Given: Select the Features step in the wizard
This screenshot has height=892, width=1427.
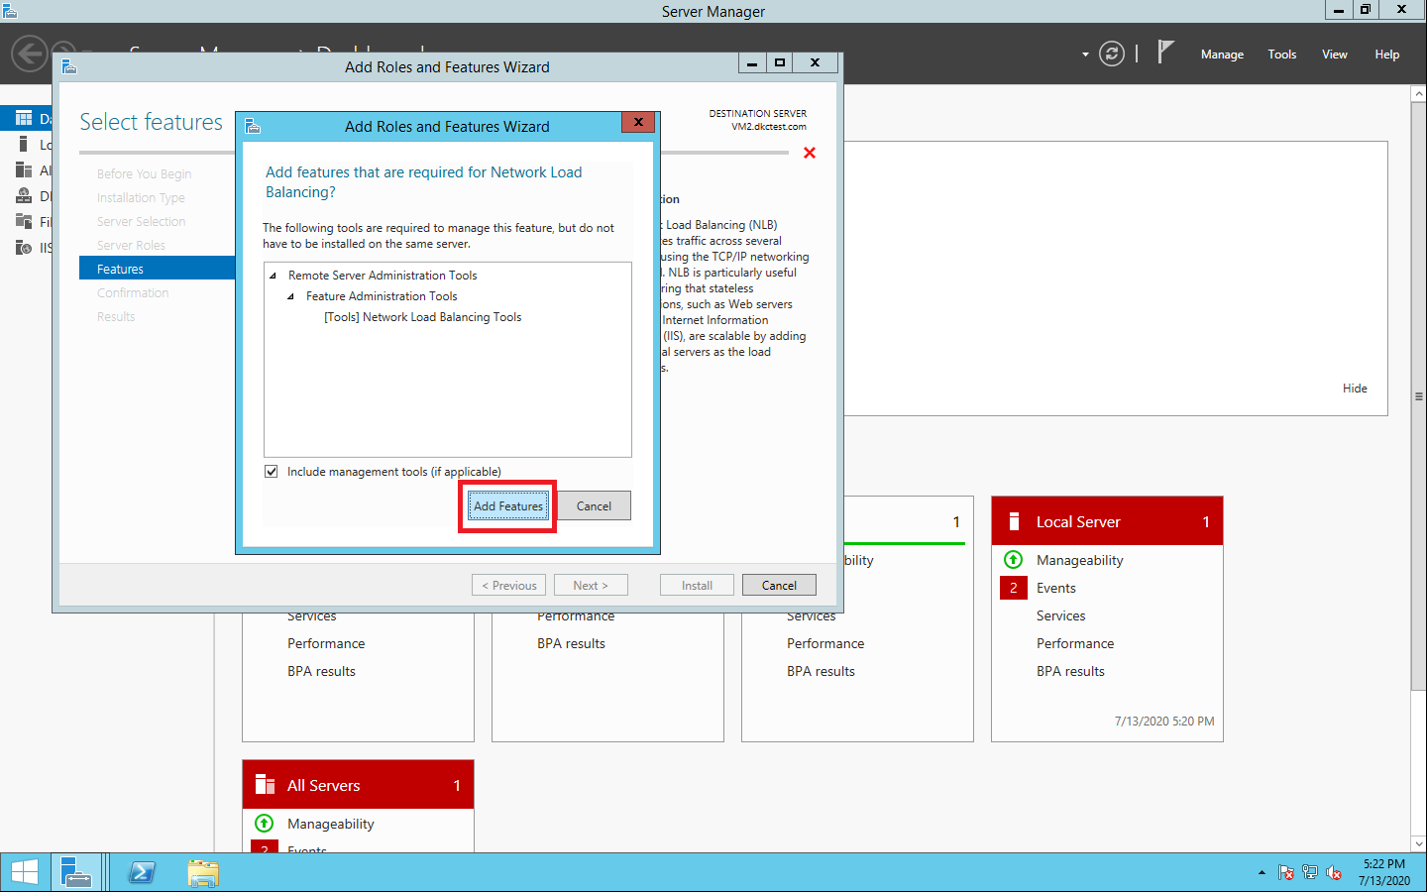Looking at the screenshot, I should (x=157, y=269).
